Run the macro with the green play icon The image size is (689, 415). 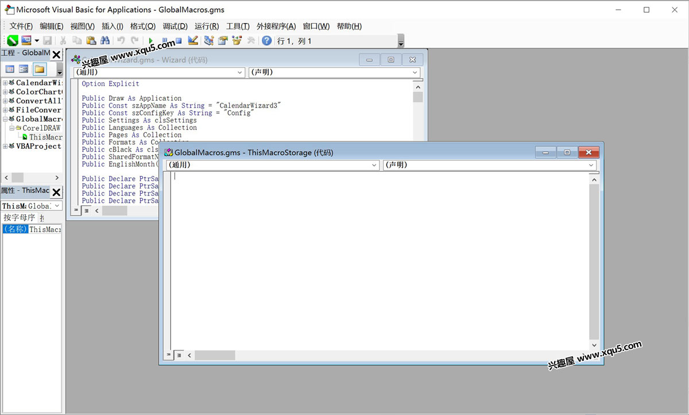150,41
